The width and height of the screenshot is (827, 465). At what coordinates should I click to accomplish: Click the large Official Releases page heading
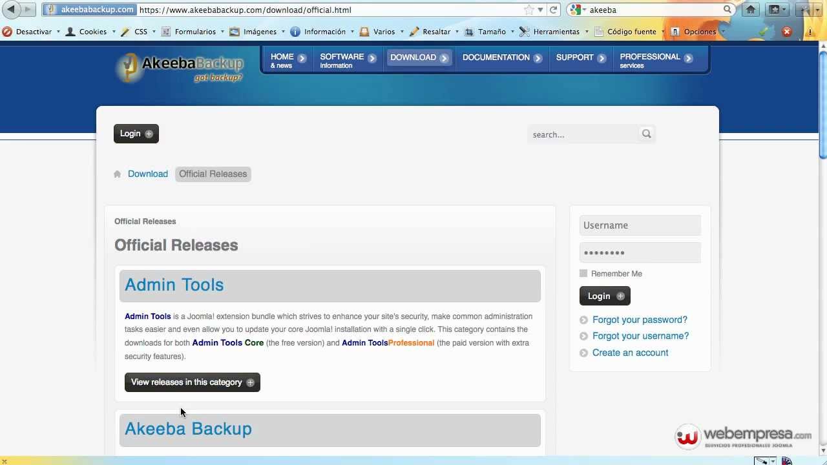pyautogui.click(x=176, y=245)
